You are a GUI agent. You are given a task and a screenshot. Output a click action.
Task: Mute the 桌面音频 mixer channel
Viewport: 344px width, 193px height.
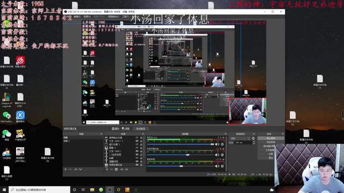[x=217, y=166]
